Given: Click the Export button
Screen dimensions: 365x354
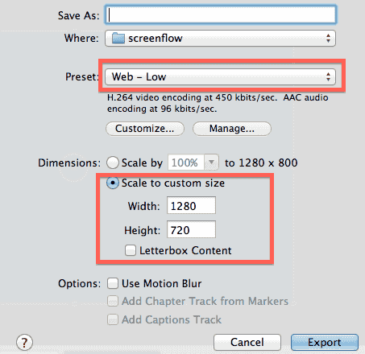Looking at the screenshot, I should [325, 342].
